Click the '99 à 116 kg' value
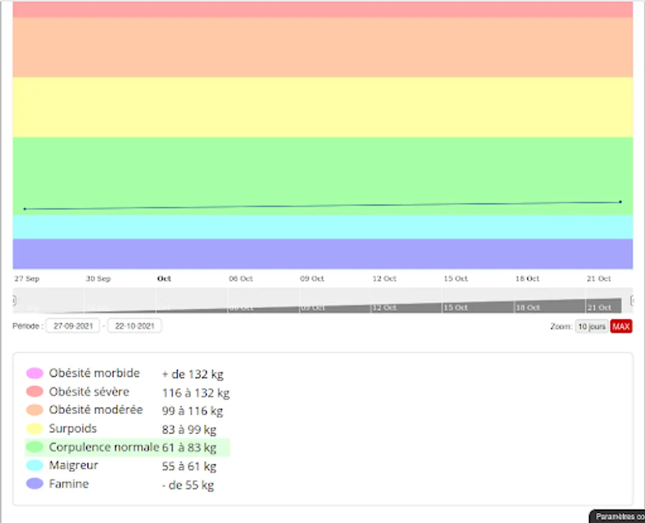Viewport: 645px width, 523px height. [192, 411]
